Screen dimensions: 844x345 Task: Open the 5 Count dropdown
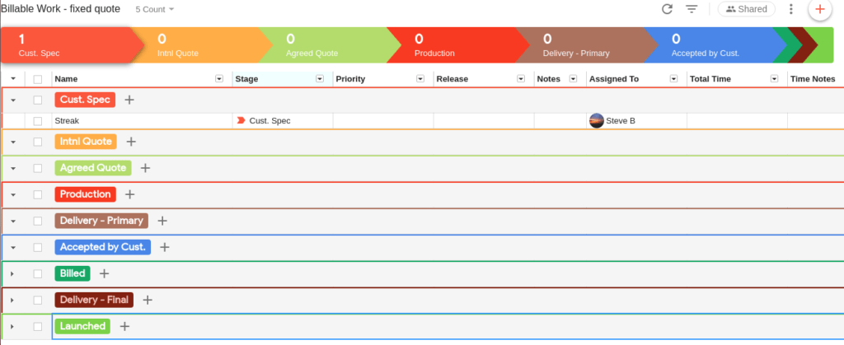[155, 10]
